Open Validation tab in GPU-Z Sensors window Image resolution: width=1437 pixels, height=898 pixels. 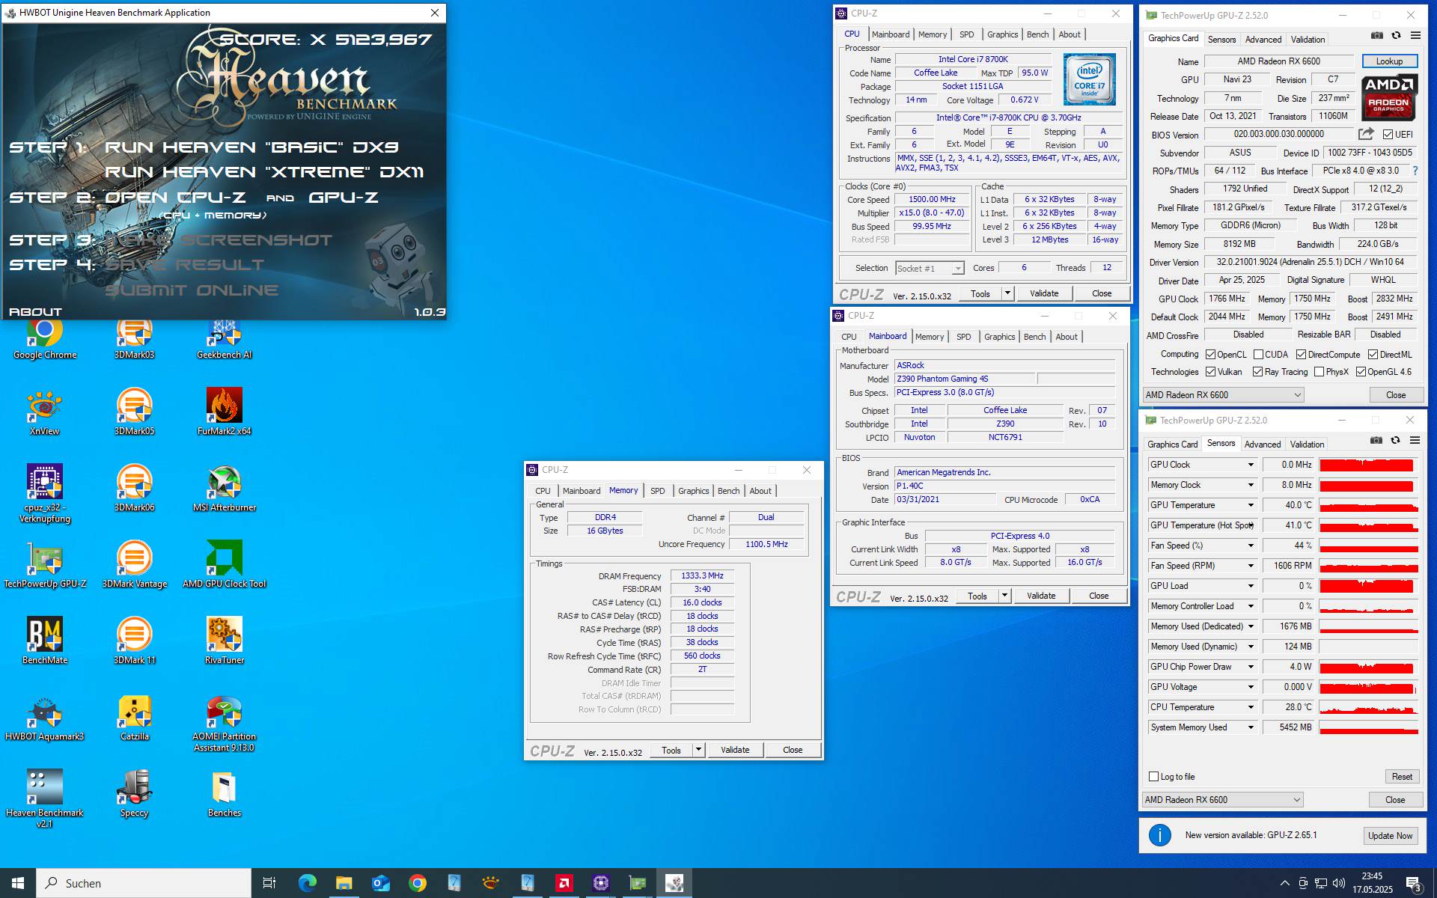pyautogui.click(x=1307, y=445)
